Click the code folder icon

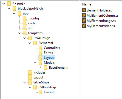pyautogui.click(x=25, y=23)
